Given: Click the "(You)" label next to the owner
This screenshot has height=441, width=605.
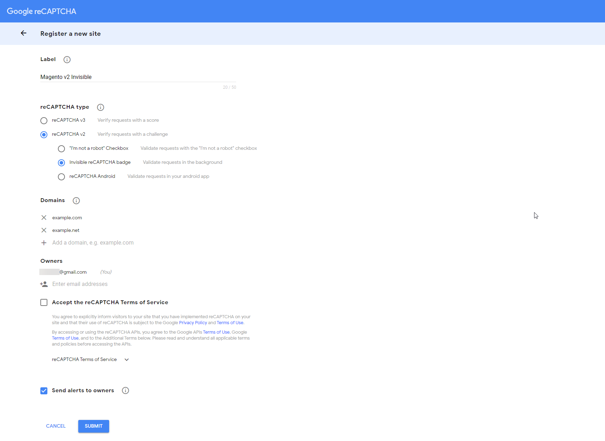Looking at the screenshot, I should click(106, 272).
